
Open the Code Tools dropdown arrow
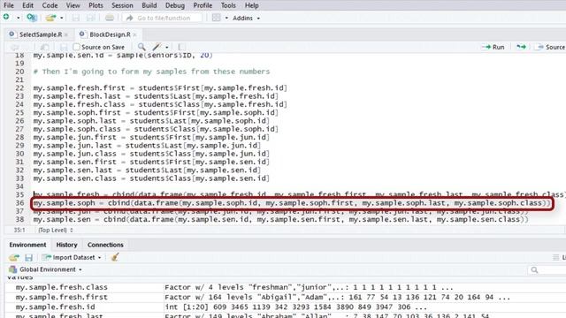[167, 47]
